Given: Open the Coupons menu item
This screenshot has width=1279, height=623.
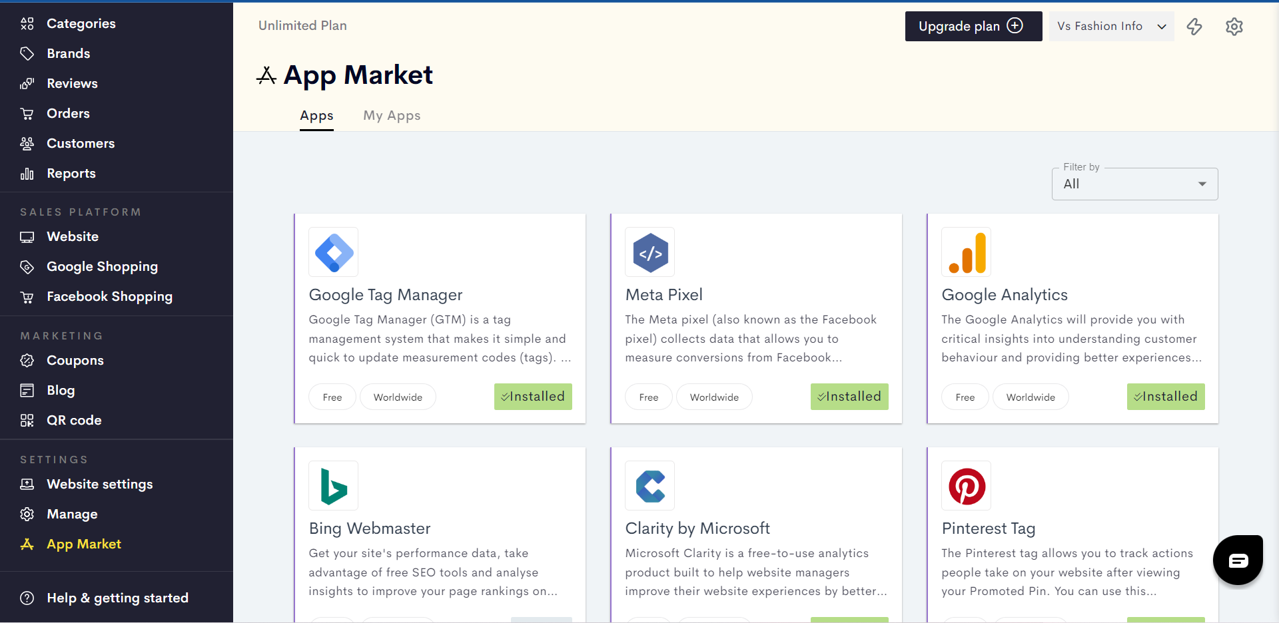Looking at the screenshot, I should tap(75, 360).
